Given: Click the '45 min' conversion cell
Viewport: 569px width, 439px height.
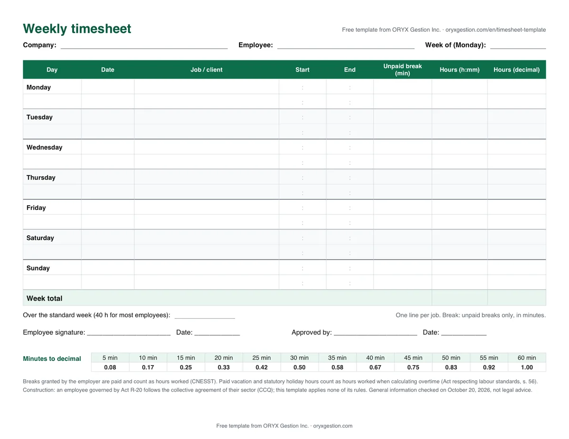Looking at the screenshot, I should pos(413,358).
